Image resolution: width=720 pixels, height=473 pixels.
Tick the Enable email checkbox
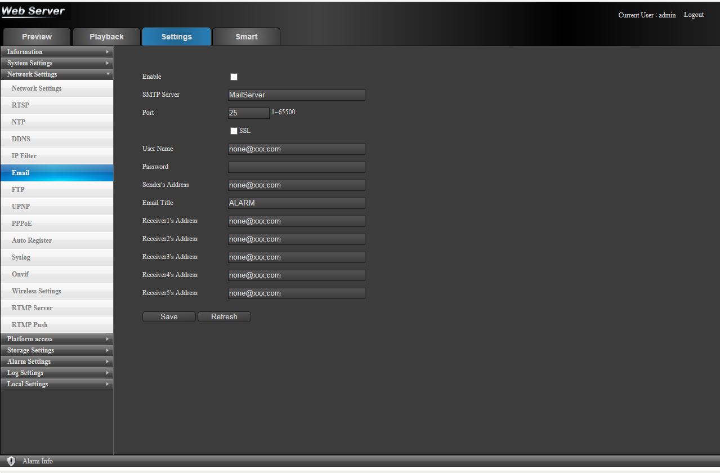click(234, 77)
